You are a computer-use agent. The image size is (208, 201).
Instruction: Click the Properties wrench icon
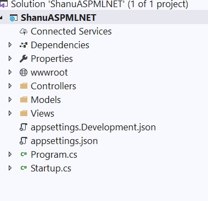tap(24, 59)
